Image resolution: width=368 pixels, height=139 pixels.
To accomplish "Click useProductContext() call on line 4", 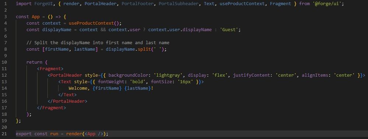I will click(x=94, y=23).
